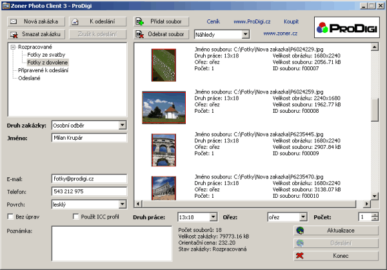Select Fotky ze svatby in tree
The height and width of the screenshot is (270, 387).
(x=46, y=55)
